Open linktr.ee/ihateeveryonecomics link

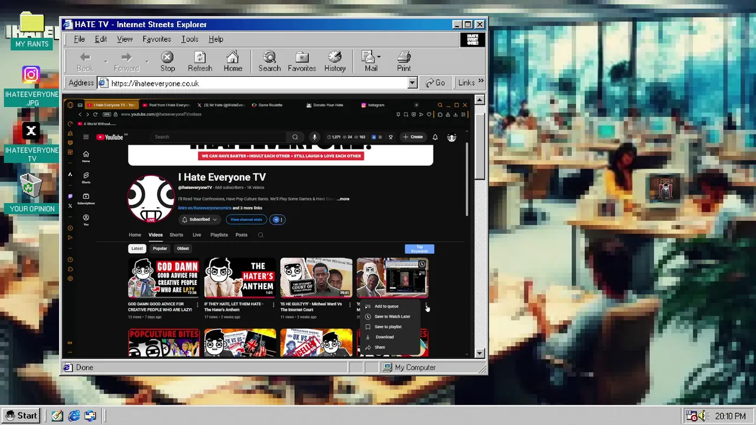[x=204, y=208]
